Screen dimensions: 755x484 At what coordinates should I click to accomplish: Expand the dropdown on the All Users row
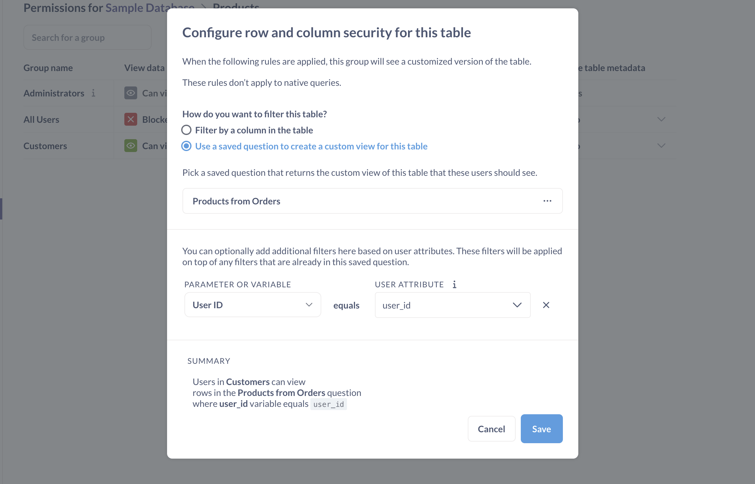(661, 119)
